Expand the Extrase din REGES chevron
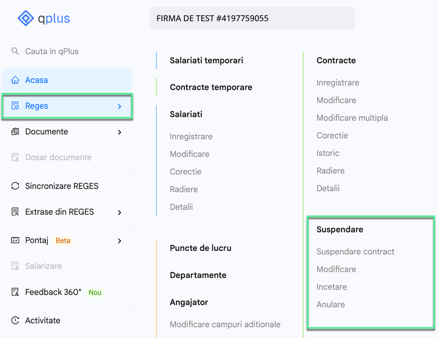 (119, 212)
